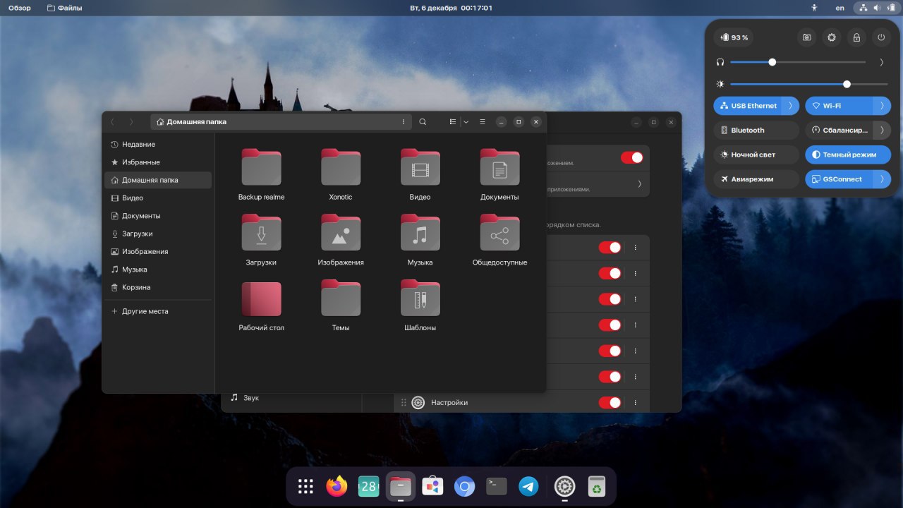Launch Firefox from the dock

coord(337,486)
